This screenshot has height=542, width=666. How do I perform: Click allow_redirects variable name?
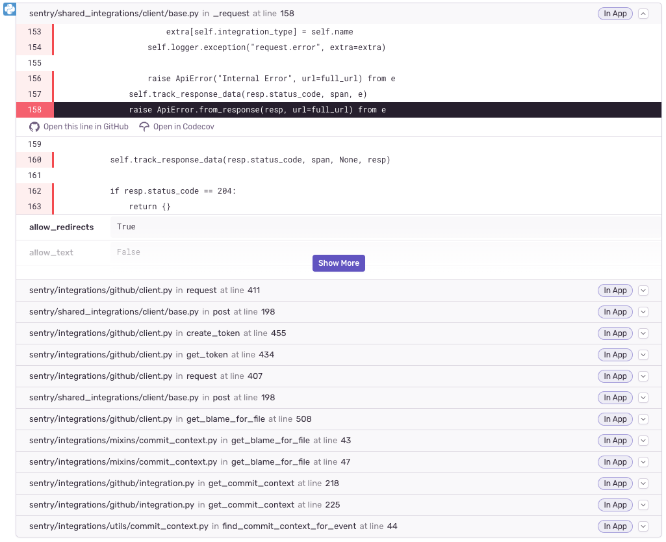click(x=61, y=227)
